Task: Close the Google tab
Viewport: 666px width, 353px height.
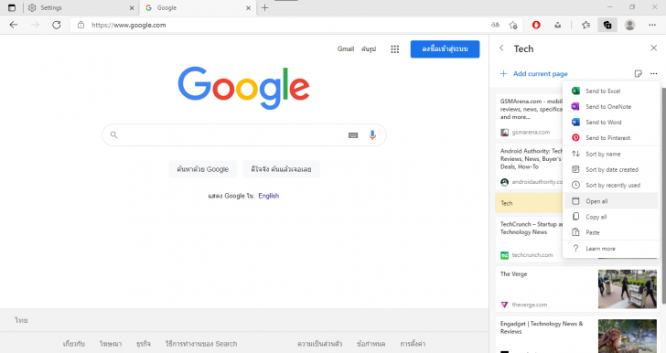Action: [x=249, y=7]
